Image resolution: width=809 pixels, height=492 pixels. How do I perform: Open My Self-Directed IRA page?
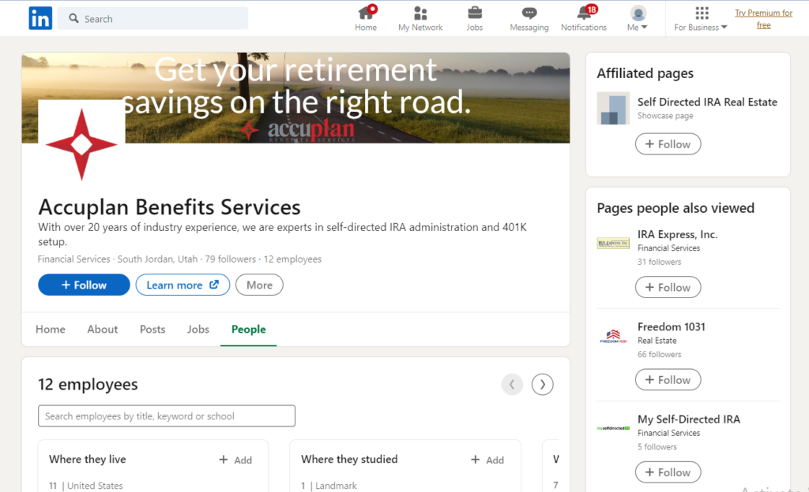[689, 419]
